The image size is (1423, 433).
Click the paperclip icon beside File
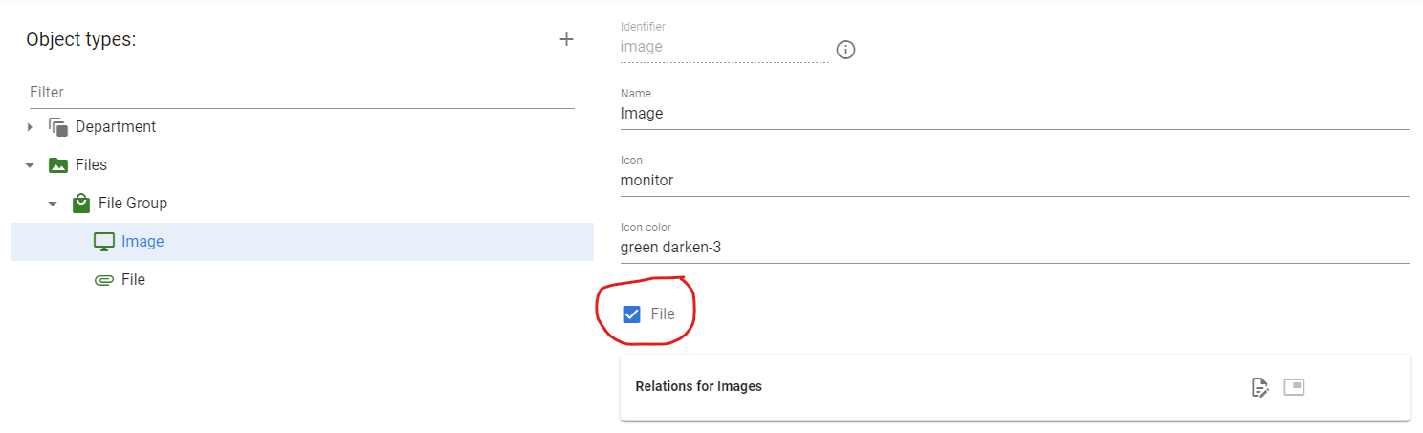click(104, 280)
